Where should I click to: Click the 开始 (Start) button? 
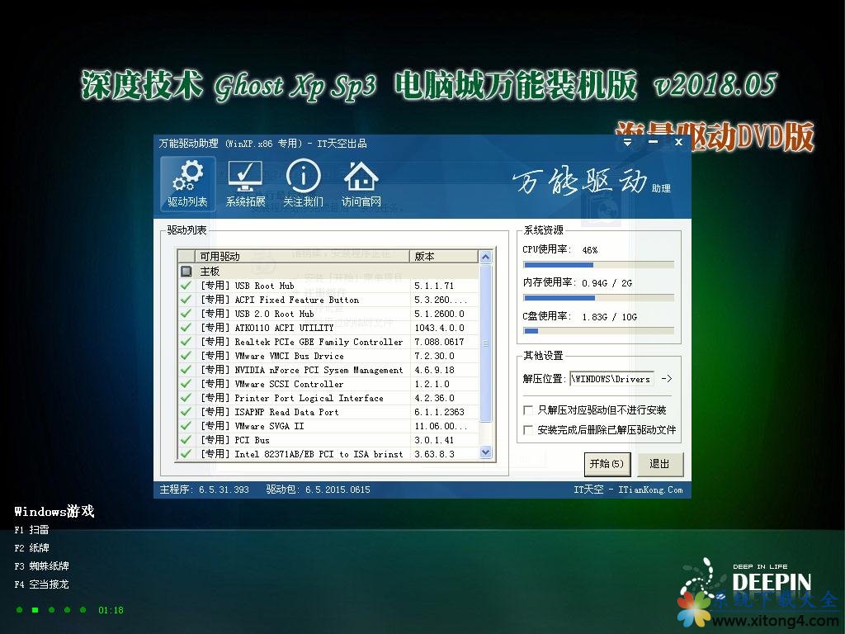pyautogui.click(x=607, y=464)
